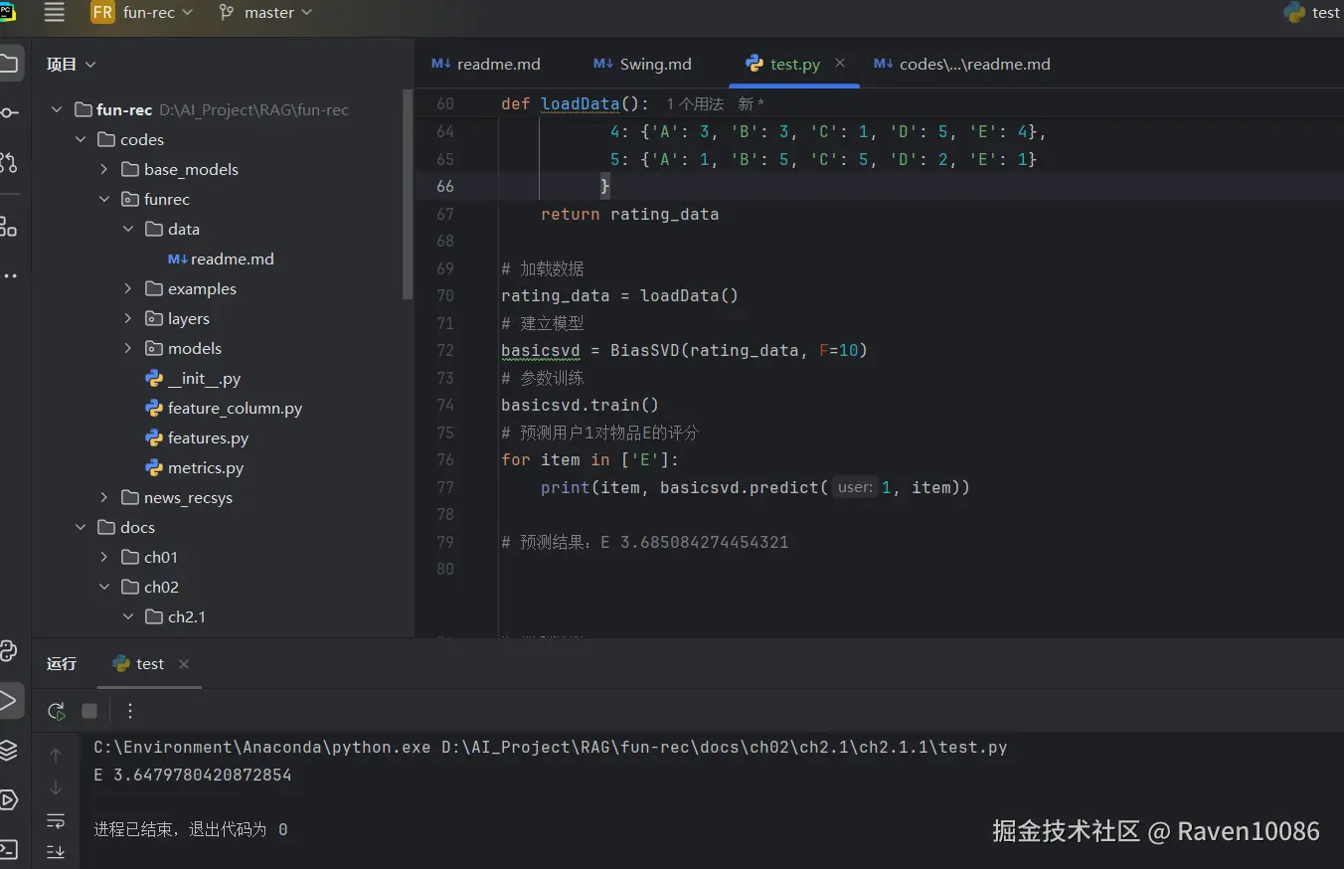The image size is (1344, 869).
Task: Rerun the test script
Action: coord(57,711)
